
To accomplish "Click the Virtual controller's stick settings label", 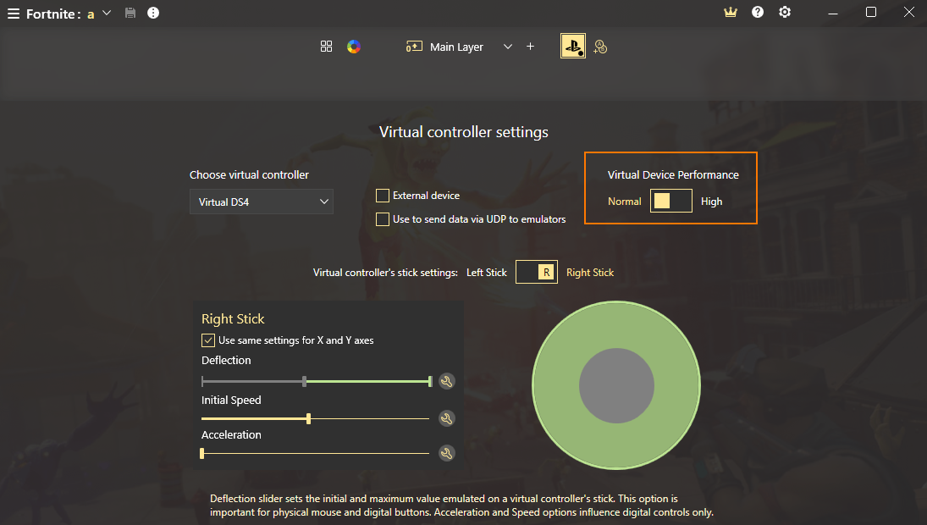I will (385, 273).
